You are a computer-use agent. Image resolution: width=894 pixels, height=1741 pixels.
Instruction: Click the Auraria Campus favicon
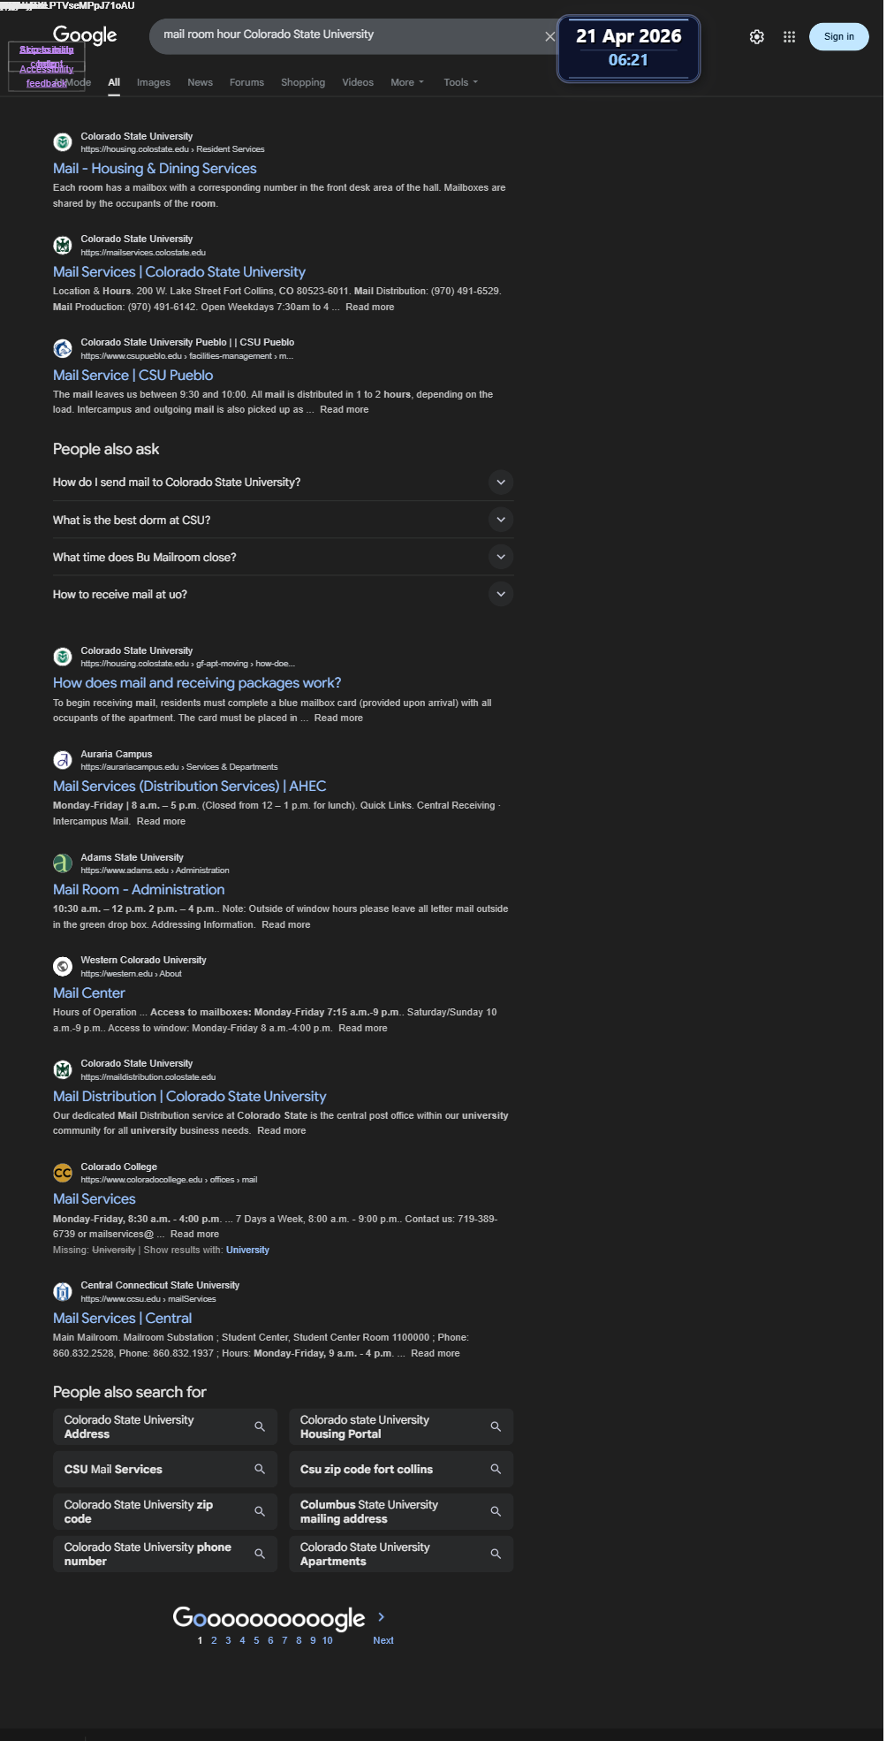click(63, 760)
